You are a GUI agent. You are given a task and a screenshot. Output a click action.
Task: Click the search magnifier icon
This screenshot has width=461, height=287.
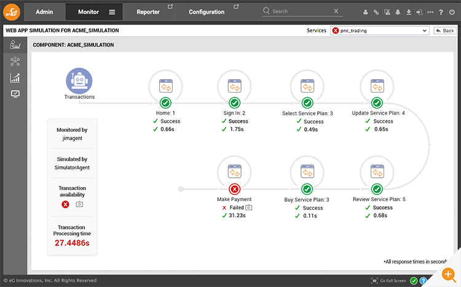click(266, 11)
